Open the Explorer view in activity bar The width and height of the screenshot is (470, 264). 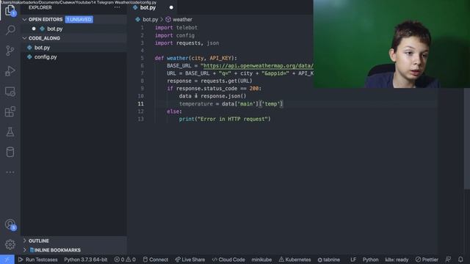tap(10, 10)
